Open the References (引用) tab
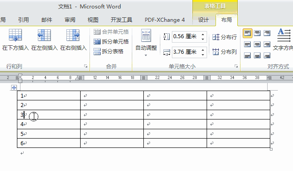 (24, 20)
